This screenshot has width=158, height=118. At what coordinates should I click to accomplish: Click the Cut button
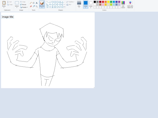[9, 2]
